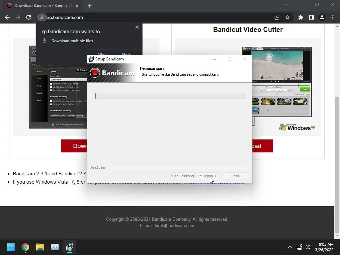Minimize the Setup Bandicam window
This screenshot has height=255, width=340.
click(214, 59)
